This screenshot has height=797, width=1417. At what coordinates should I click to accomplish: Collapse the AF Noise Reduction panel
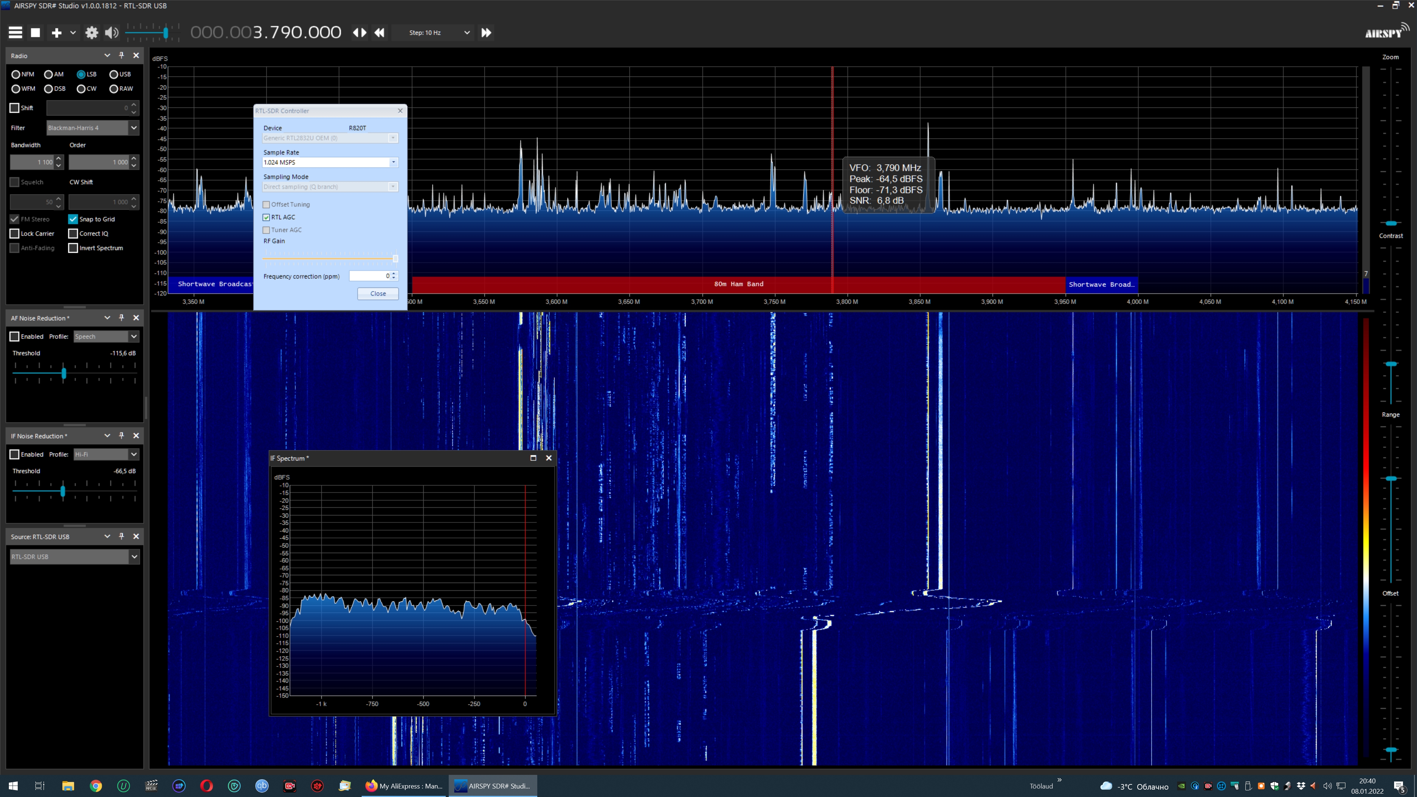tap(107, 318)
